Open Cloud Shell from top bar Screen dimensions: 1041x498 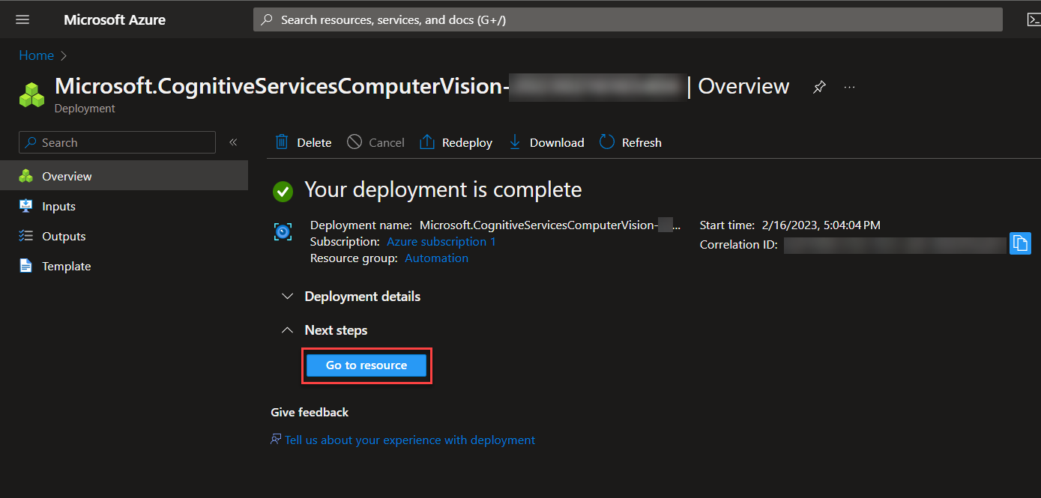(x=1032, y=19)
